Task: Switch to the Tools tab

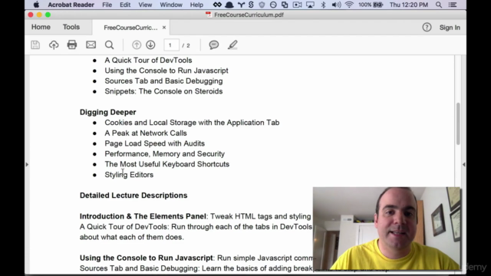Action: point(71,27)
